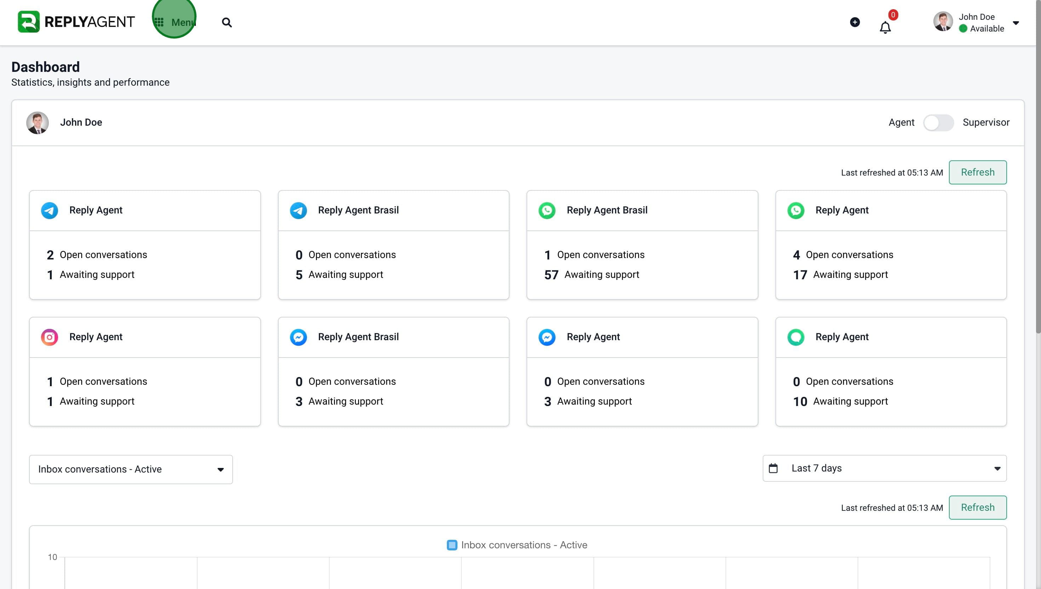Toggle the Inbox conversations - Active legend swatch
The width and height of the screenshot is (1041, 589).
(451, 545)
